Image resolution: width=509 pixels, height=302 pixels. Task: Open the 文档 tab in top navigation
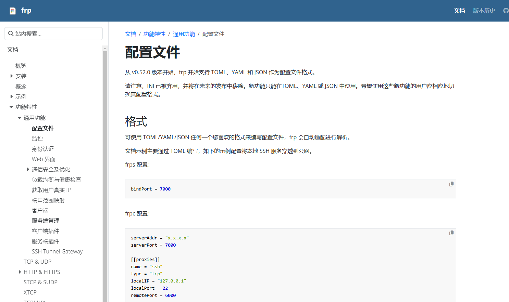459,11
